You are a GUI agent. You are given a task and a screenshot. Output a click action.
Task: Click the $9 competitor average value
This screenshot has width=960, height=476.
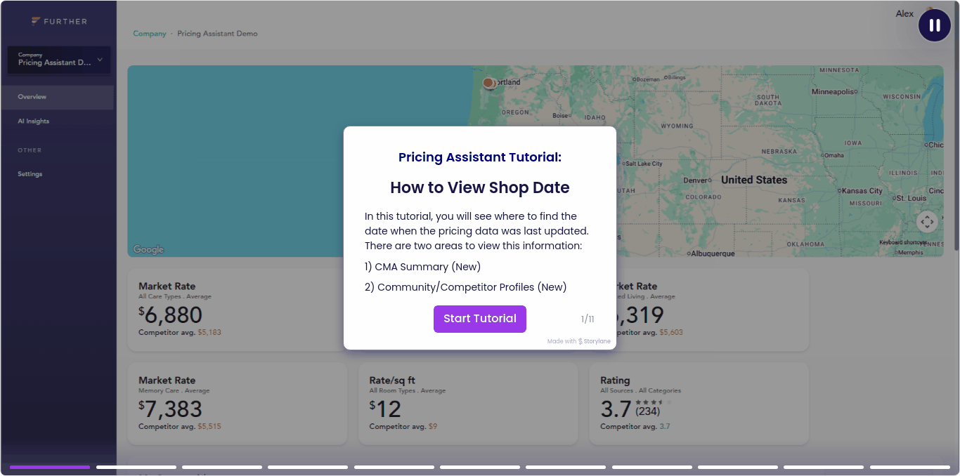(433, 426)
